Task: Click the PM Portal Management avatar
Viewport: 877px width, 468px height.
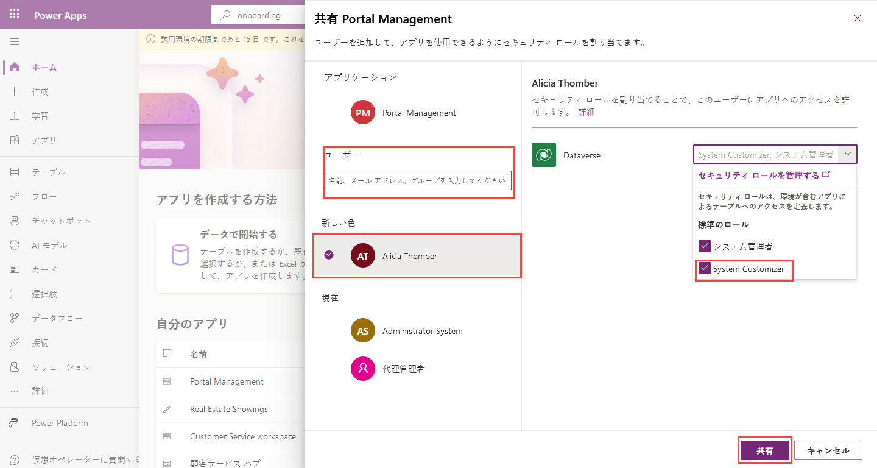Action: pyautogui.click(x=363, y=113)
